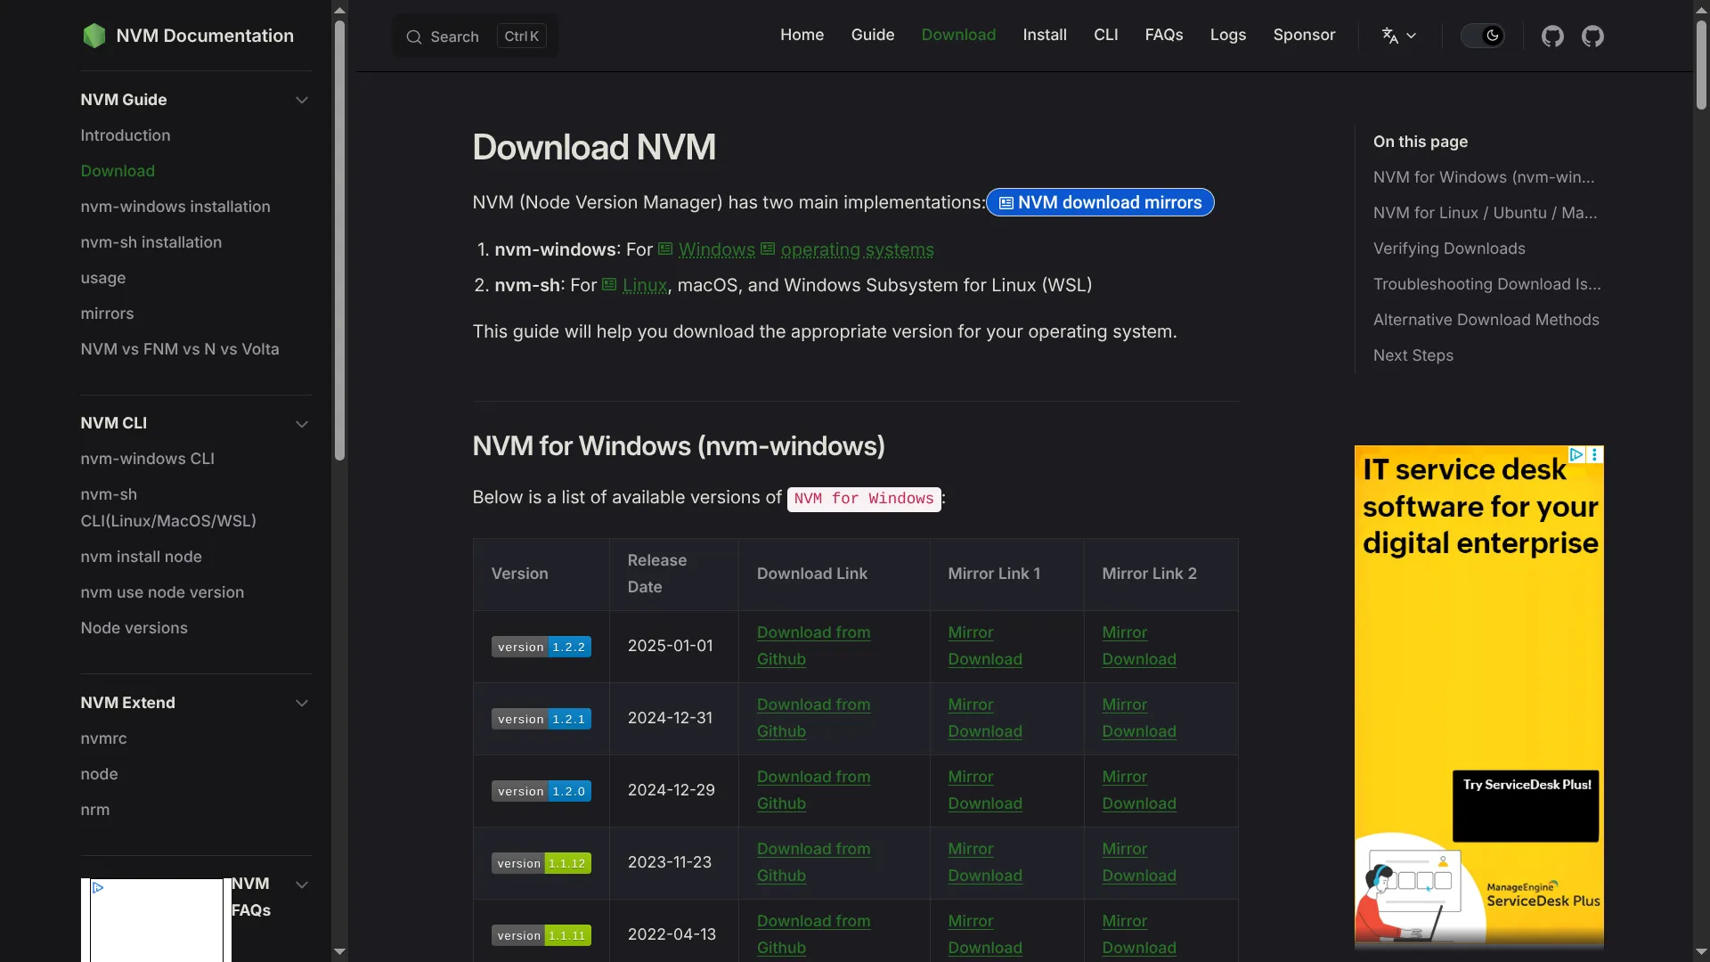This screenshot has height=962, width=1710.
Task: Open Mirror Link 1 for version 1.2.1
Action: tap(984, 718)
